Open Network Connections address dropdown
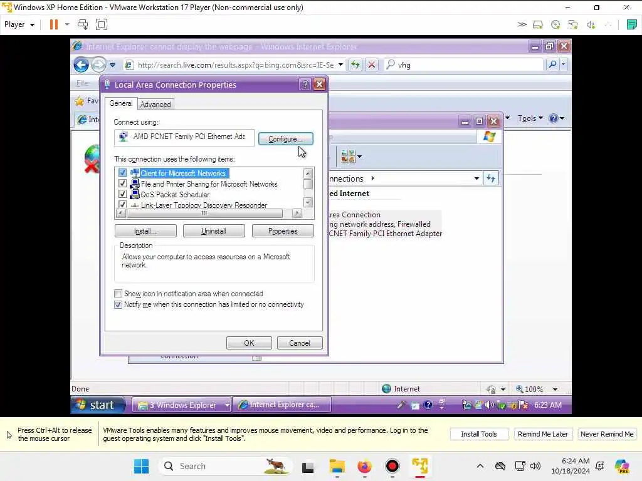This screenshot has height=481, width=642. pyautogui.click(x=476, y=178)
